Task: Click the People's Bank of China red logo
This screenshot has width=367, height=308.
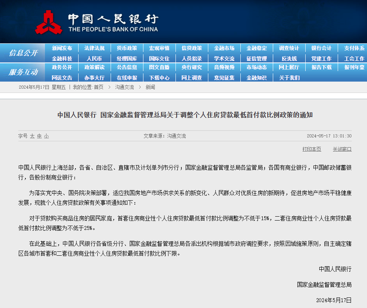Action: click(49, 22)
